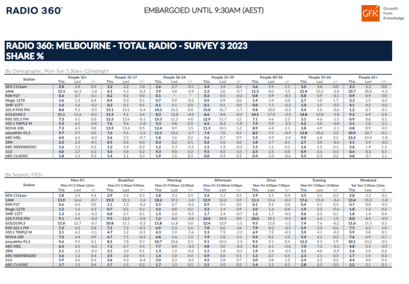This screenshot has width=409, height=284.
Task: Select '105.1 TRIPLE M' in the session table
Action: coord(18,232)
